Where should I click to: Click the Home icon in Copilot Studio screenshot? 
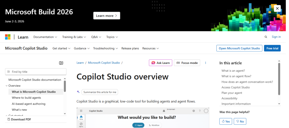click(81, 118)
